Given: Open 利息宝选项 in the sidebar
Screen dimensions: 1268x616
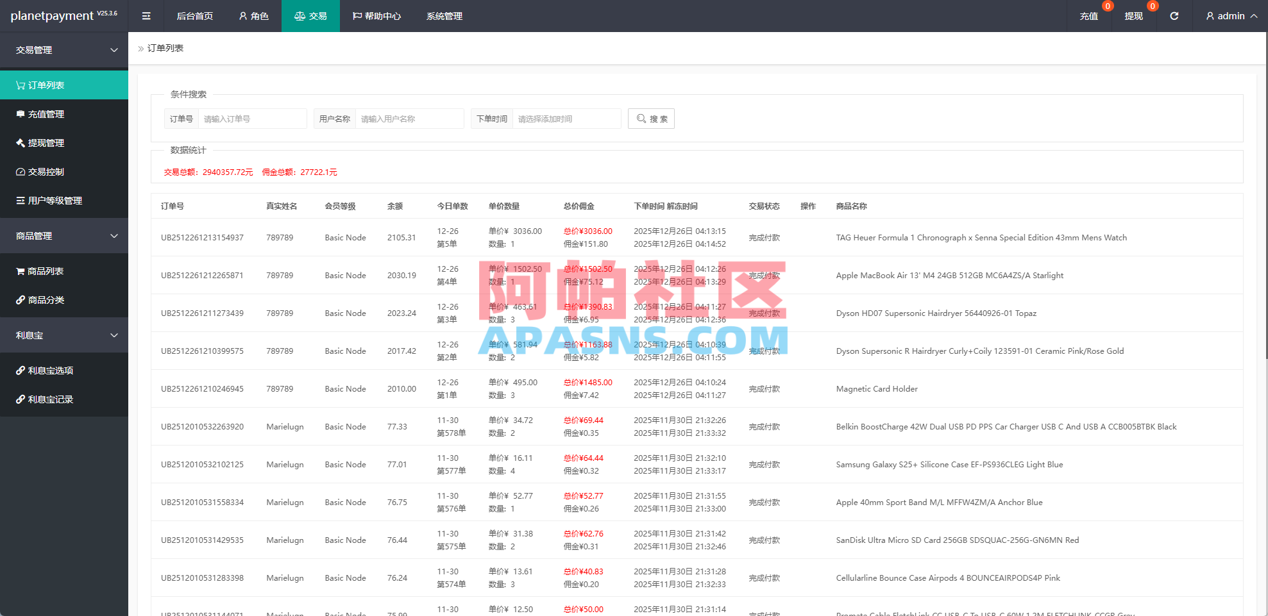Looking at the screenshot, I should (x=64, y=370).
